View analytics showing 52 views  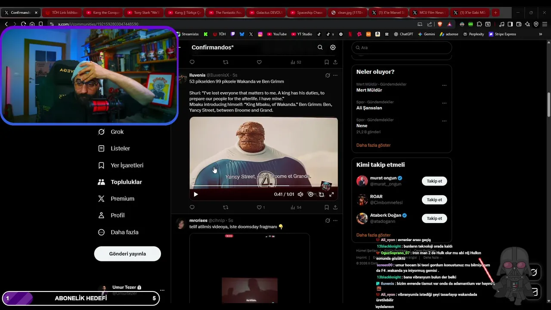296,62
